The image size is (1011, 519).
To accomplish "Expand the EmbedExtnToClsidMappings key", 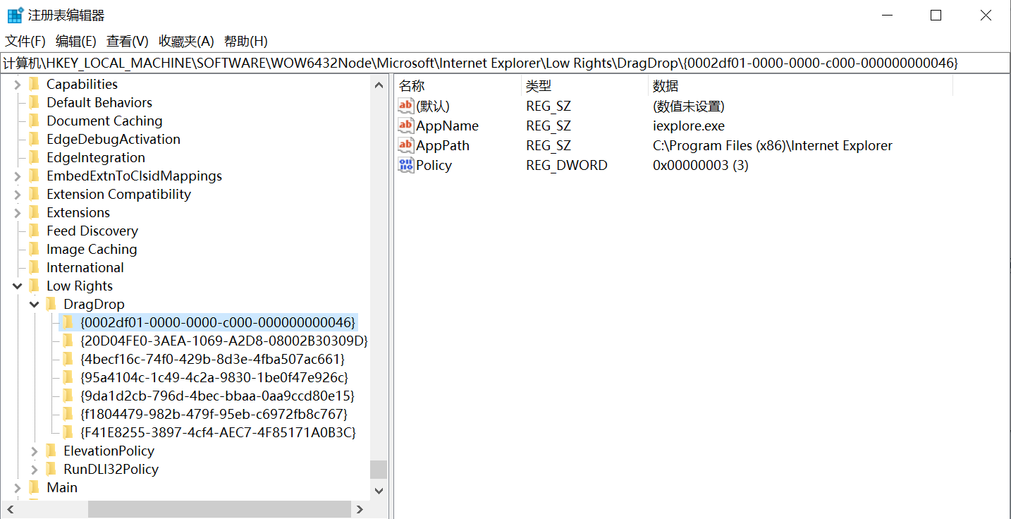I will pyautogui.click(x=18, y=176).
